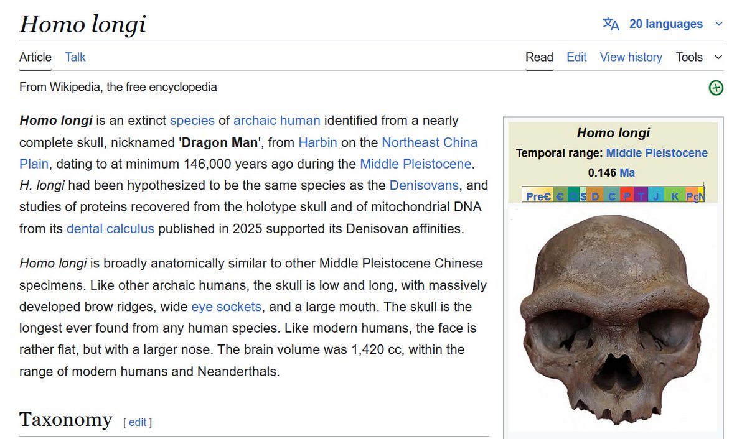
Task: Click the '0.146' value in infobox
Action: [x=601, y=173]
